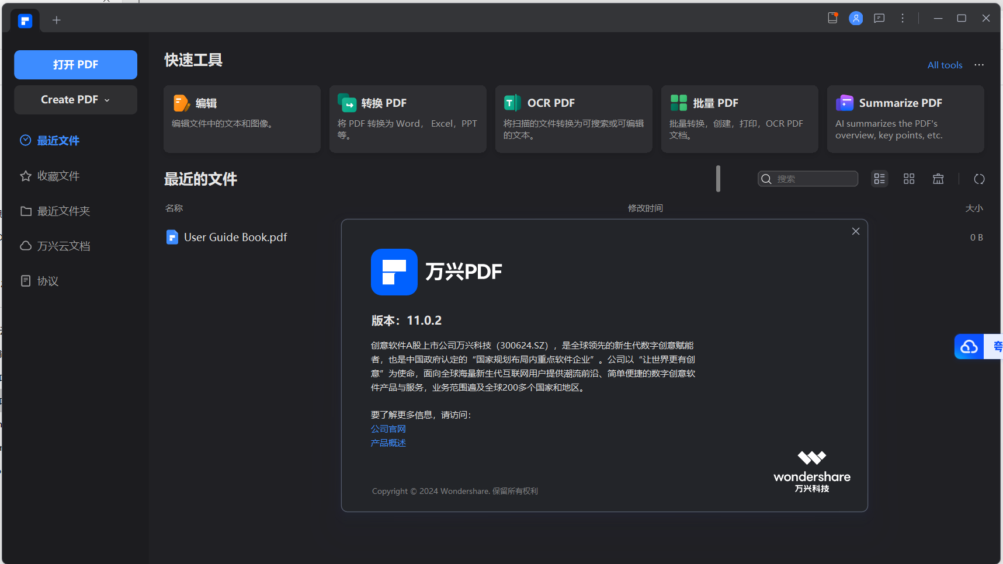Click the Copyright © 2024 Wondershare text
Viewport: 1003px width, 564px height.
coord(455,491)
